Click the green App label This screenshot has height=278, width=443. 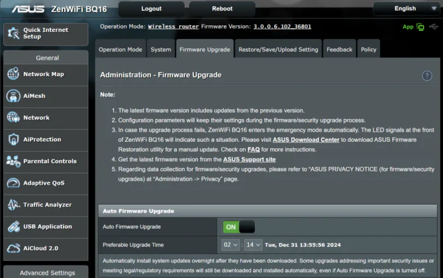408,27
